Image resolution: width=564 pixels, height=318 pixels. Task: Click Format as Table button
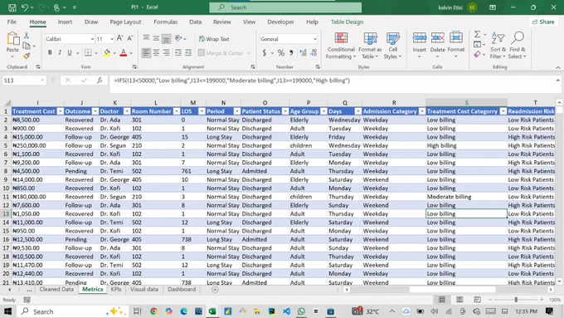tap(370, 46)
